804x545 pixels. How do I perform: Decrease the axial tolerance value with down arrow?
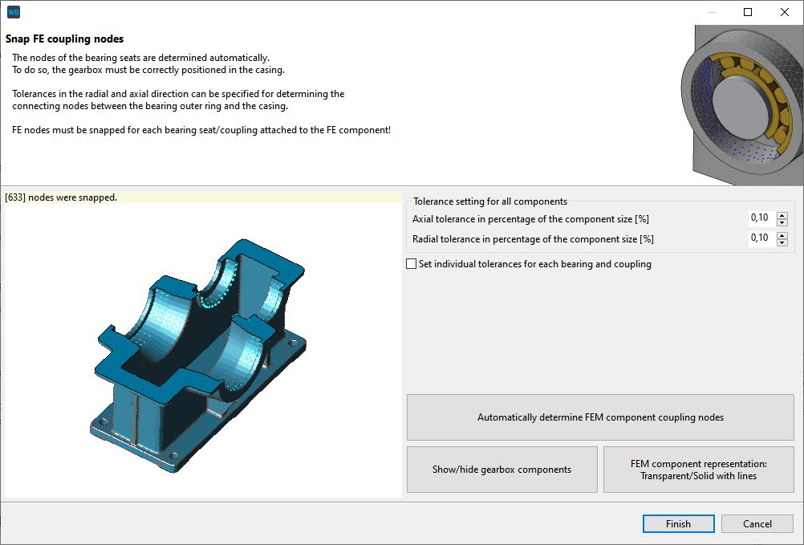coord(781,222)
